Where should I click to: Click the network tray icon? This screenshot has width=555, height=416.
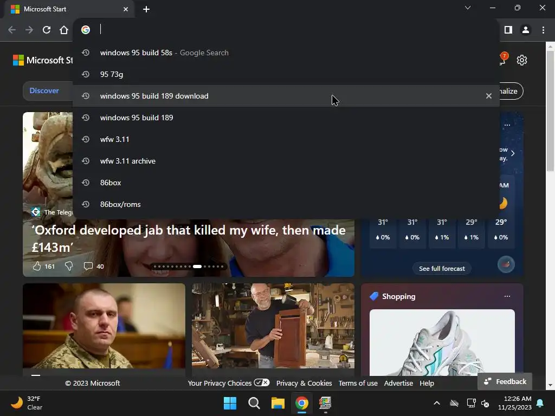(471, 403)
